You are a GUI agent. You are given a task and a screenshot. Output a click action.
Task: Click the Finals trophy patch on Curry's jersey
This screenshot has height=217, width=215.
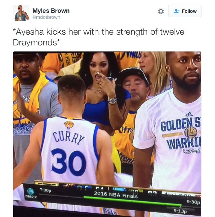[x=69, y=125]
